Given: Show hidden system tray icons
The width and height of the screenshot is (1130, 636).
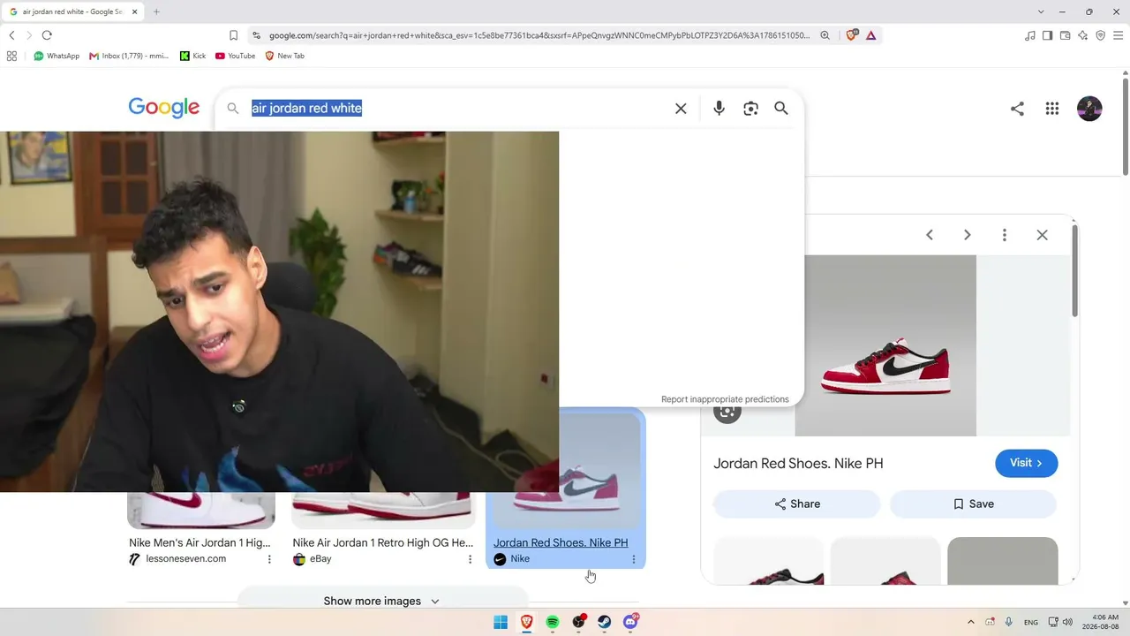Looking at the screenshot, I should point(971,622).
